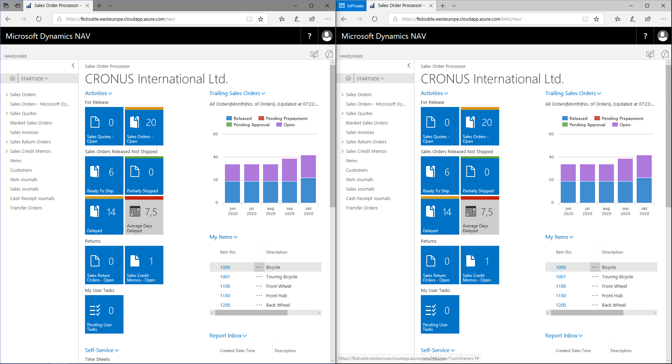
Task: Expand Sales Return Orders in the navigation pane
Action: point(7,142)
